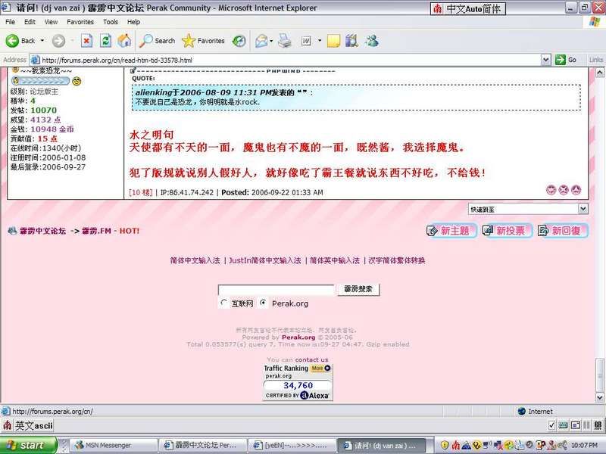The width and height of the screenshot is (606, 454).
Task: Open Favorites star in the toolbar
Action: pos(203,41)
